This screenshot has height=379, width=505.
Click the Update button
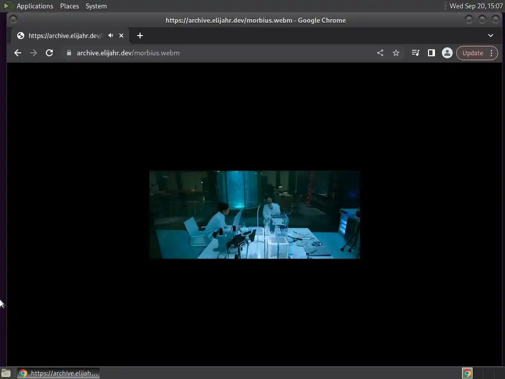473,53
